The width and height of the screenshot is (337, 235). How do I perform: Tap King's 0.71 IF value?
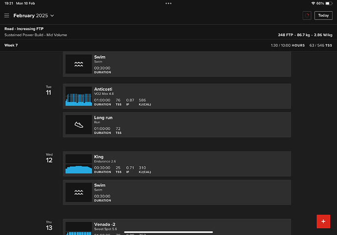pyautogui.click(x=130, y=168)
